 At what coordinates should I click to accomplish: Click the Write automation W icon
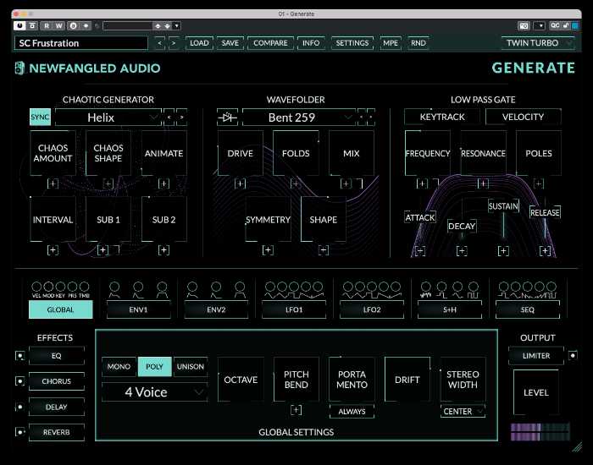[59, 25]
